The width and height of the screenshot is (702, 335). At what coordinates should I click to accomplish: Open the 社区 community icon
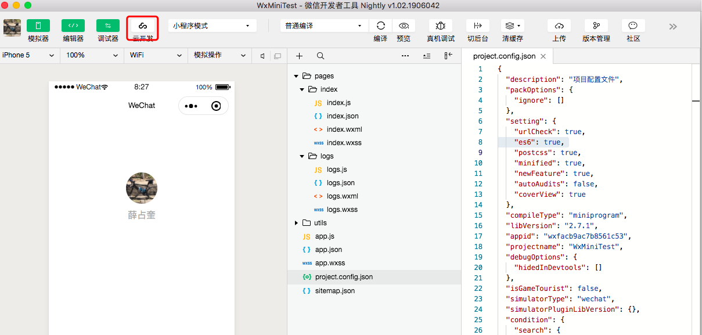pyautogui.click(x=633, y=26)
